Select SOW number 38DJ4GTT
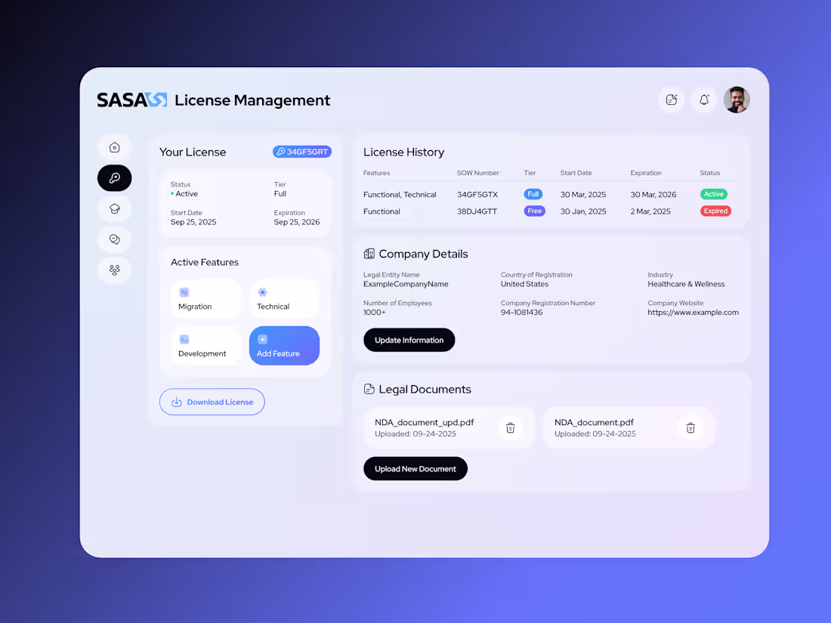The image size is (831, 623). click(477, 211)
